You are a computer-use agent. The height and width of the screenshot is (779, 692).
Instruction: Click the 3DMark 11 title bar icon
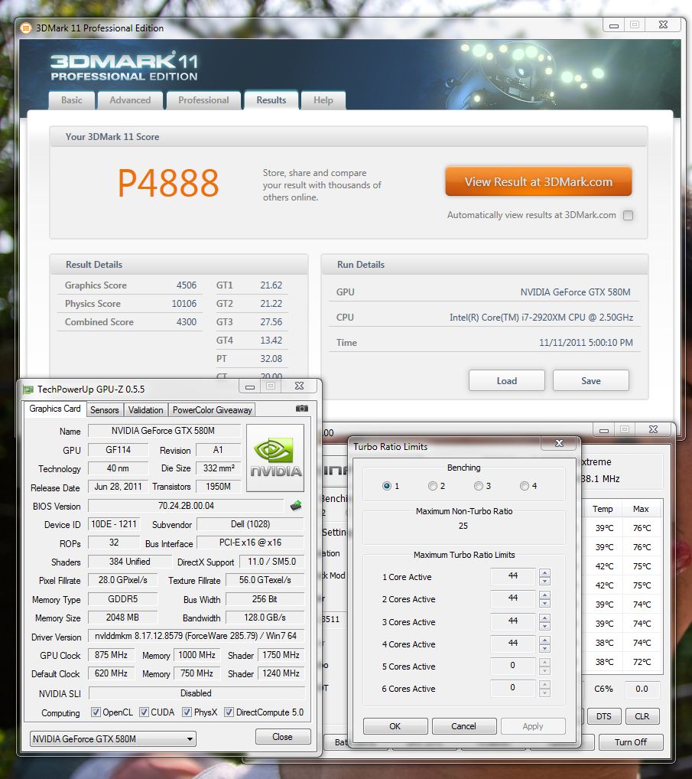coord(25,28)
